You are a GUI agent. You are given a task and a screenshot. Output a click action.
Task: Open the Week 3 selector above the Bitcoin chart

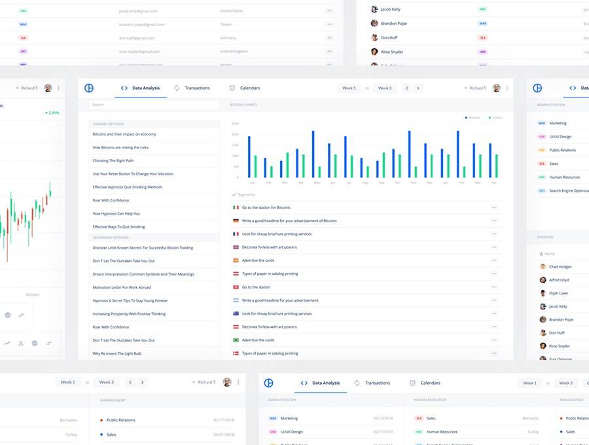point(385,88)
